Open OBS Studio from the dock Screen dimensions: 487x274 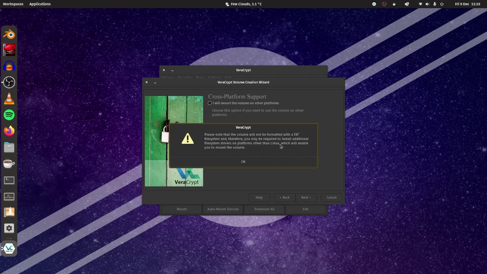[x=9, y=82]
